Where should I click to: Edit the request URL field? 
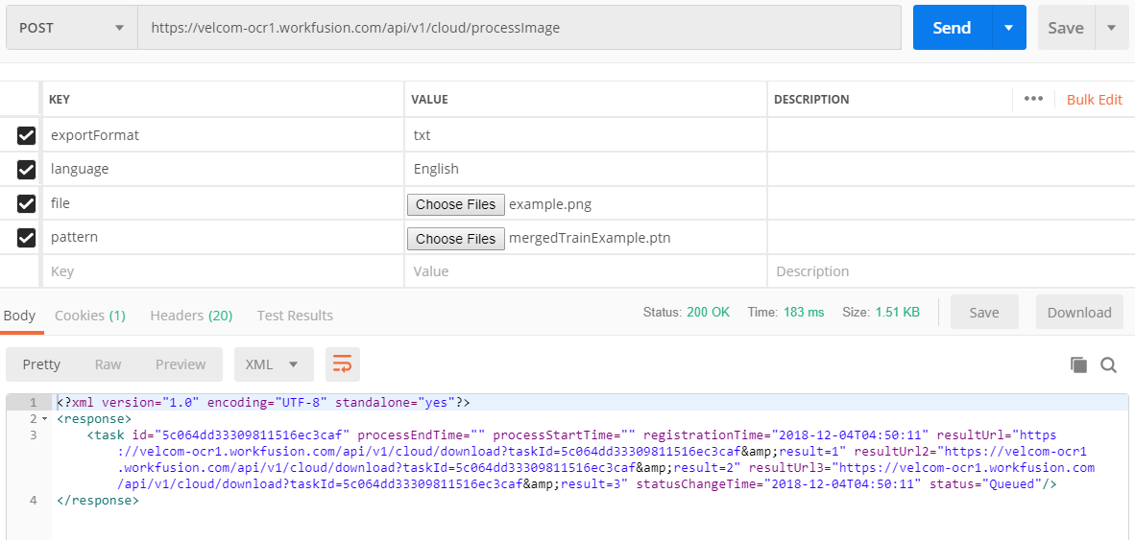tap(519, 28)
